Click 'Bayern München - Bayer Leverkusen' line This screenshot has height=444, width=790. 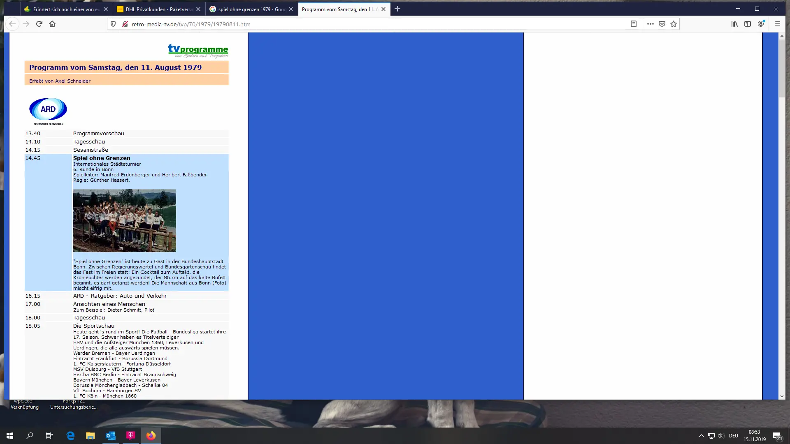click(x=117, y=380)
